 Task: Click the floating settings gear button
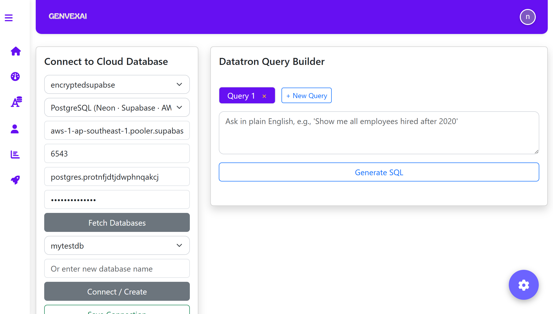tap(524, 285)
